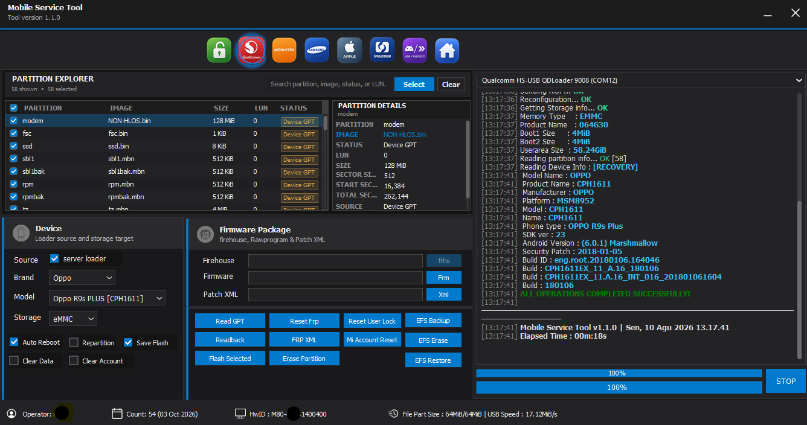
Task: Open the Model dropdown Oppo R9s PLUS
Action: tap(107, 298)
